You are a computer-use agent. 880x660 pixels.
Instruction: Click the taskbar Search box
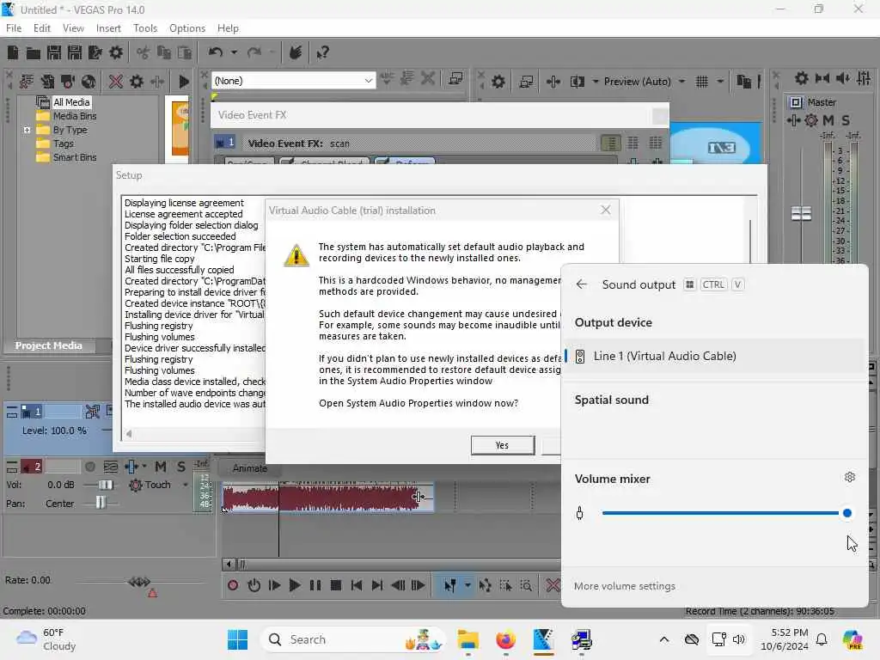click(352, 639)
